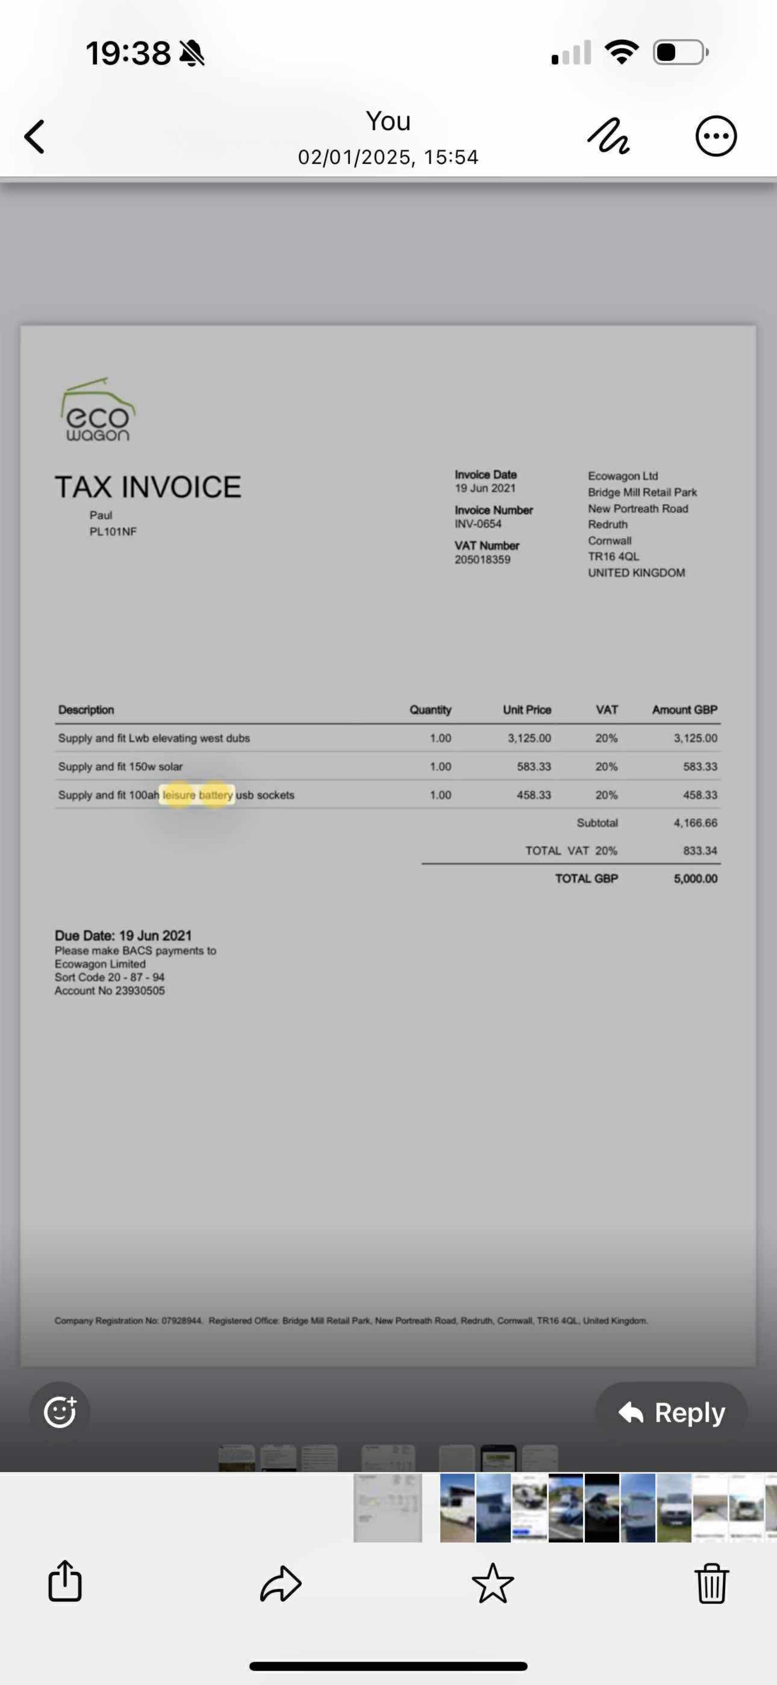Tap the eco wagon logo
Screen dimensions: 777x1685
pyautogui.click(x=98, y=409)
